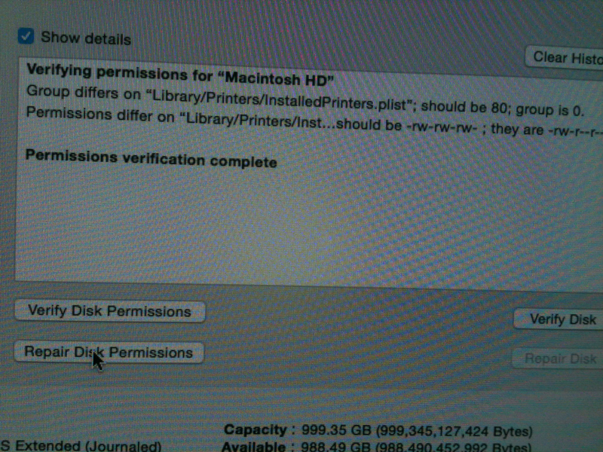
Task: Click the Clear History button
Action: coord(564,59)
